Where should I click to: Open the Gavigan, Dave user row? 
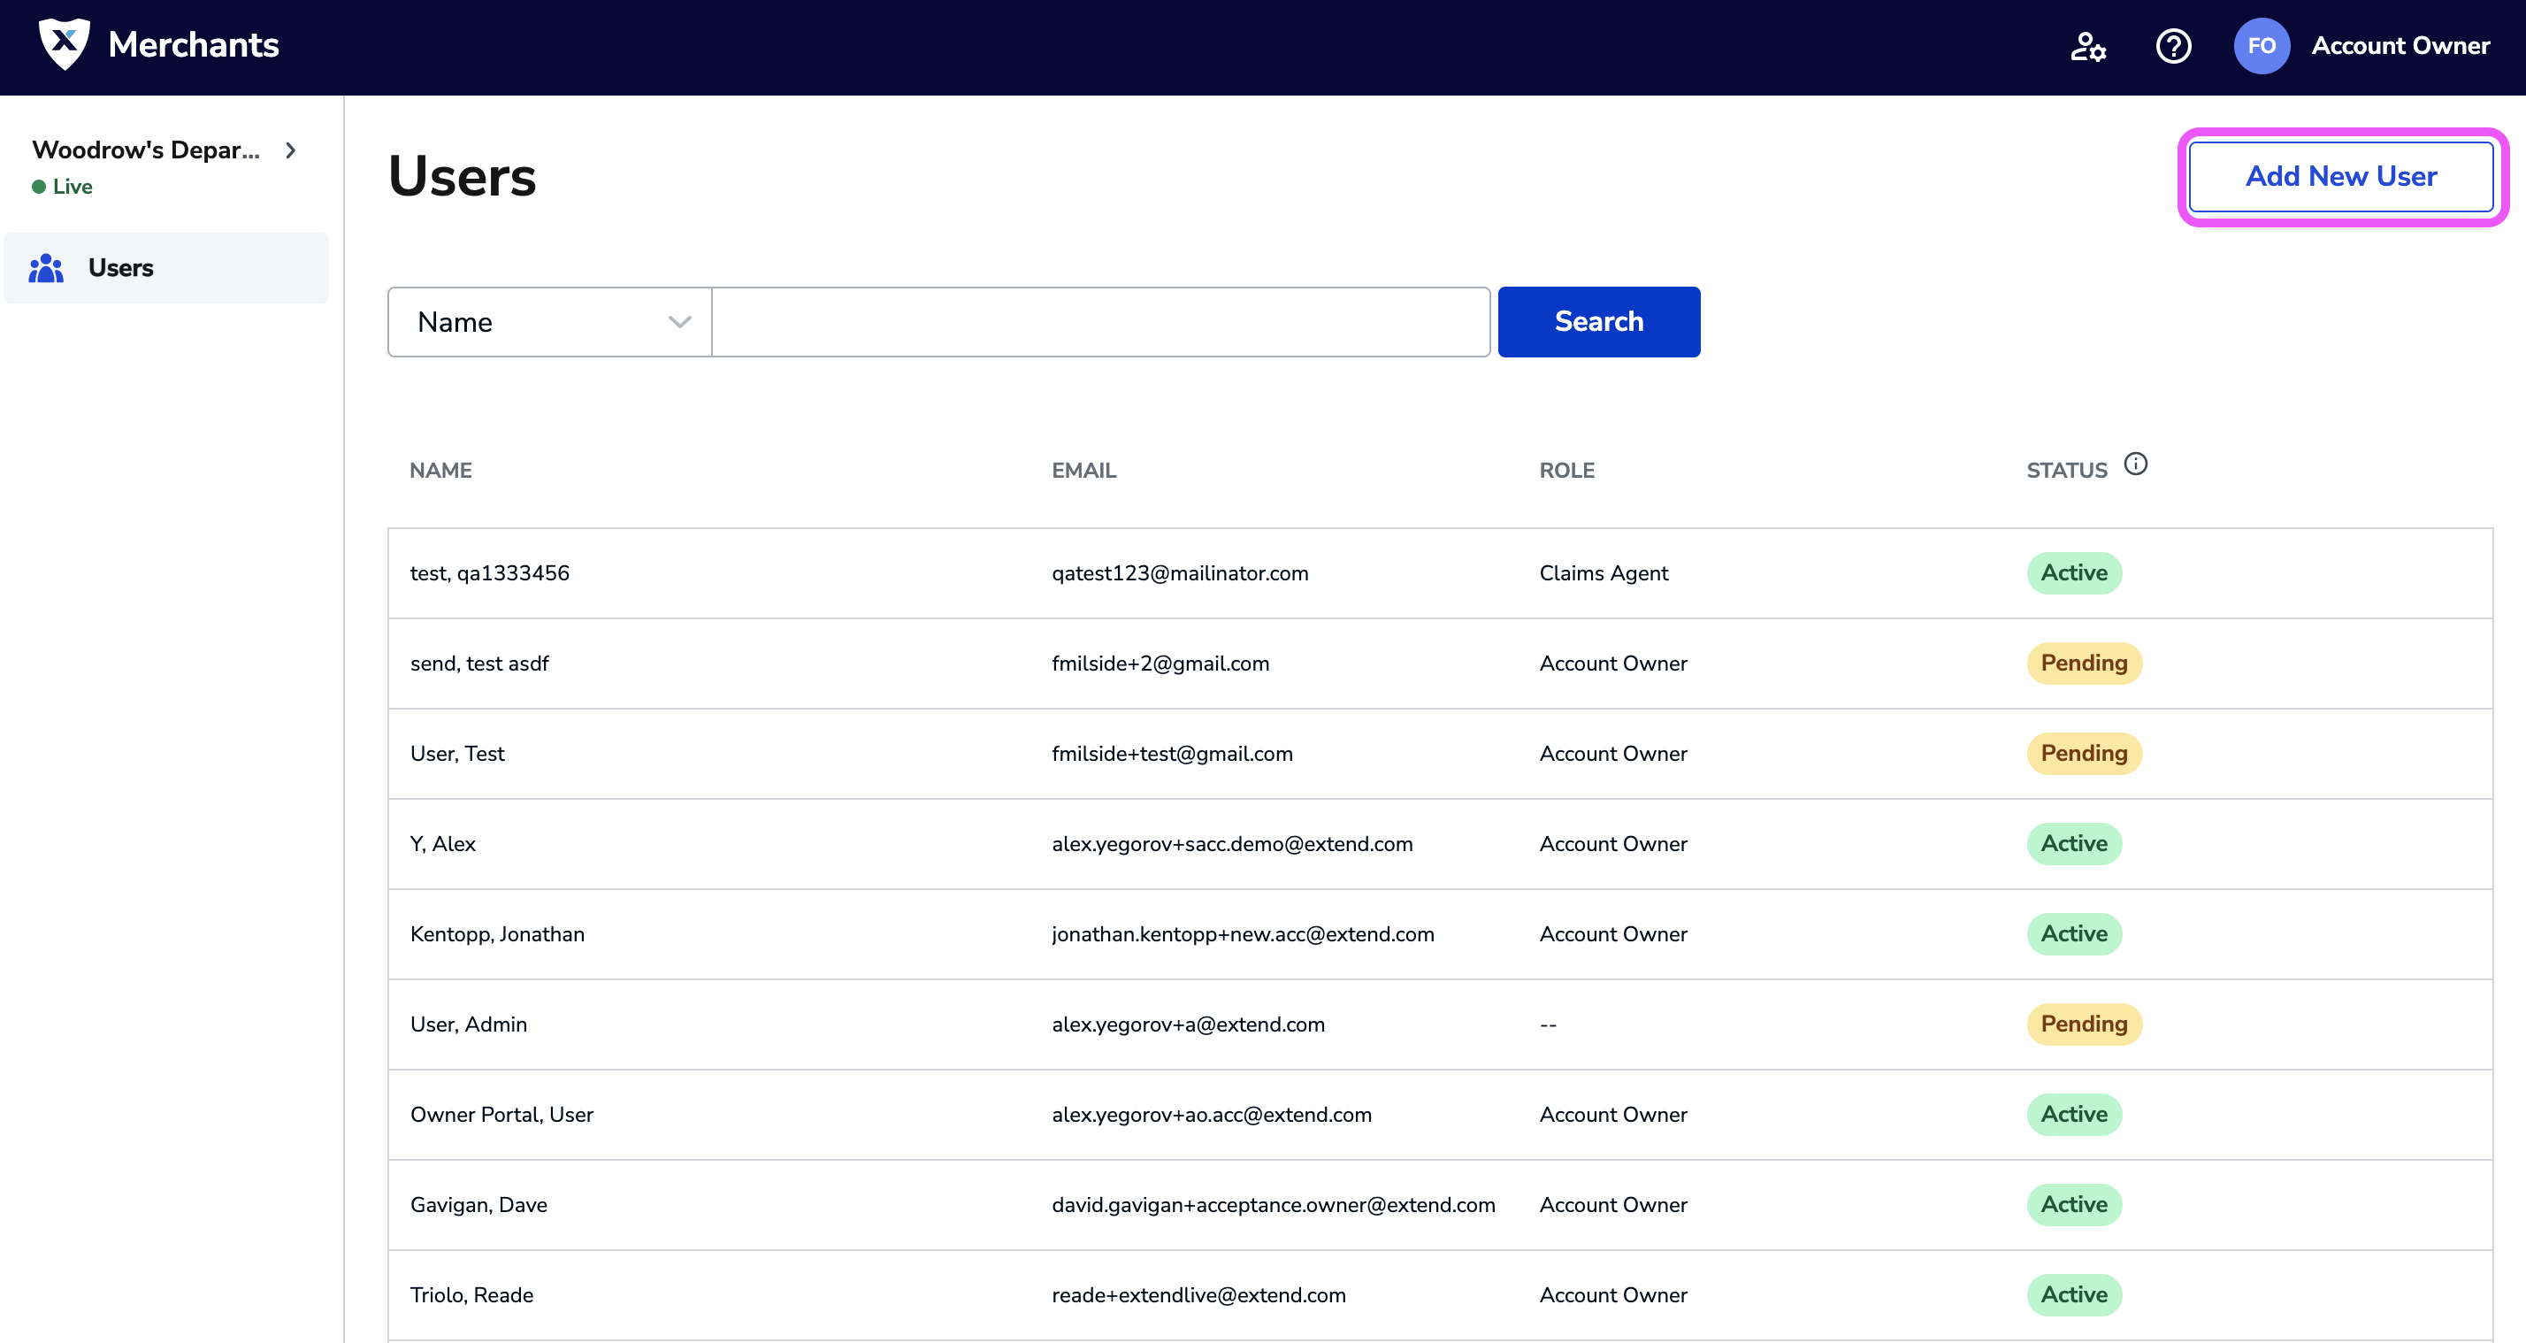478,1205
